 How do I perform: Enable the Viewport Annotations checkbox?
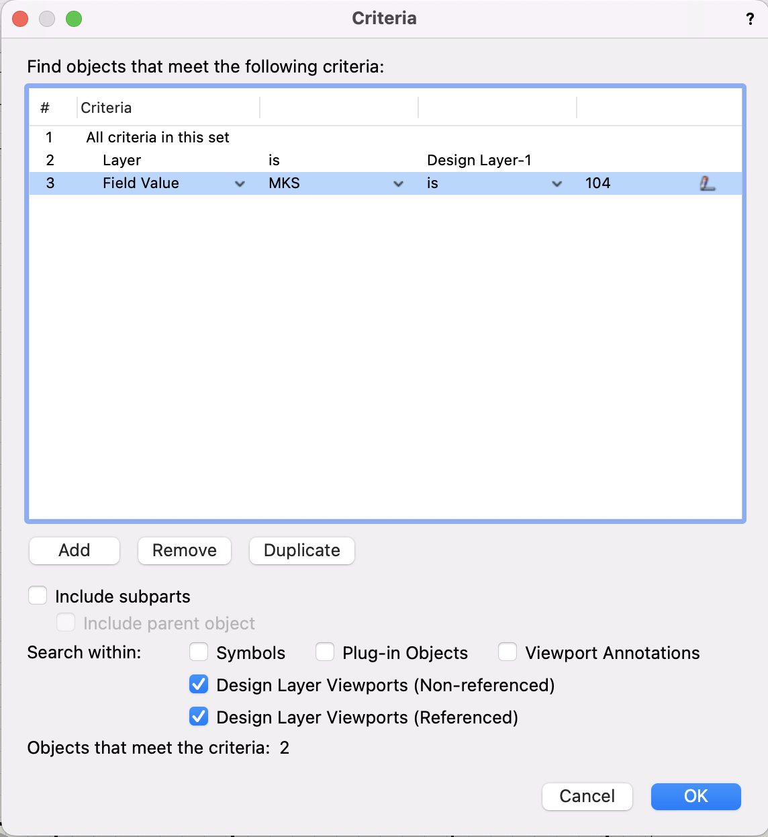pyautogui.click(x=508, y=652)
